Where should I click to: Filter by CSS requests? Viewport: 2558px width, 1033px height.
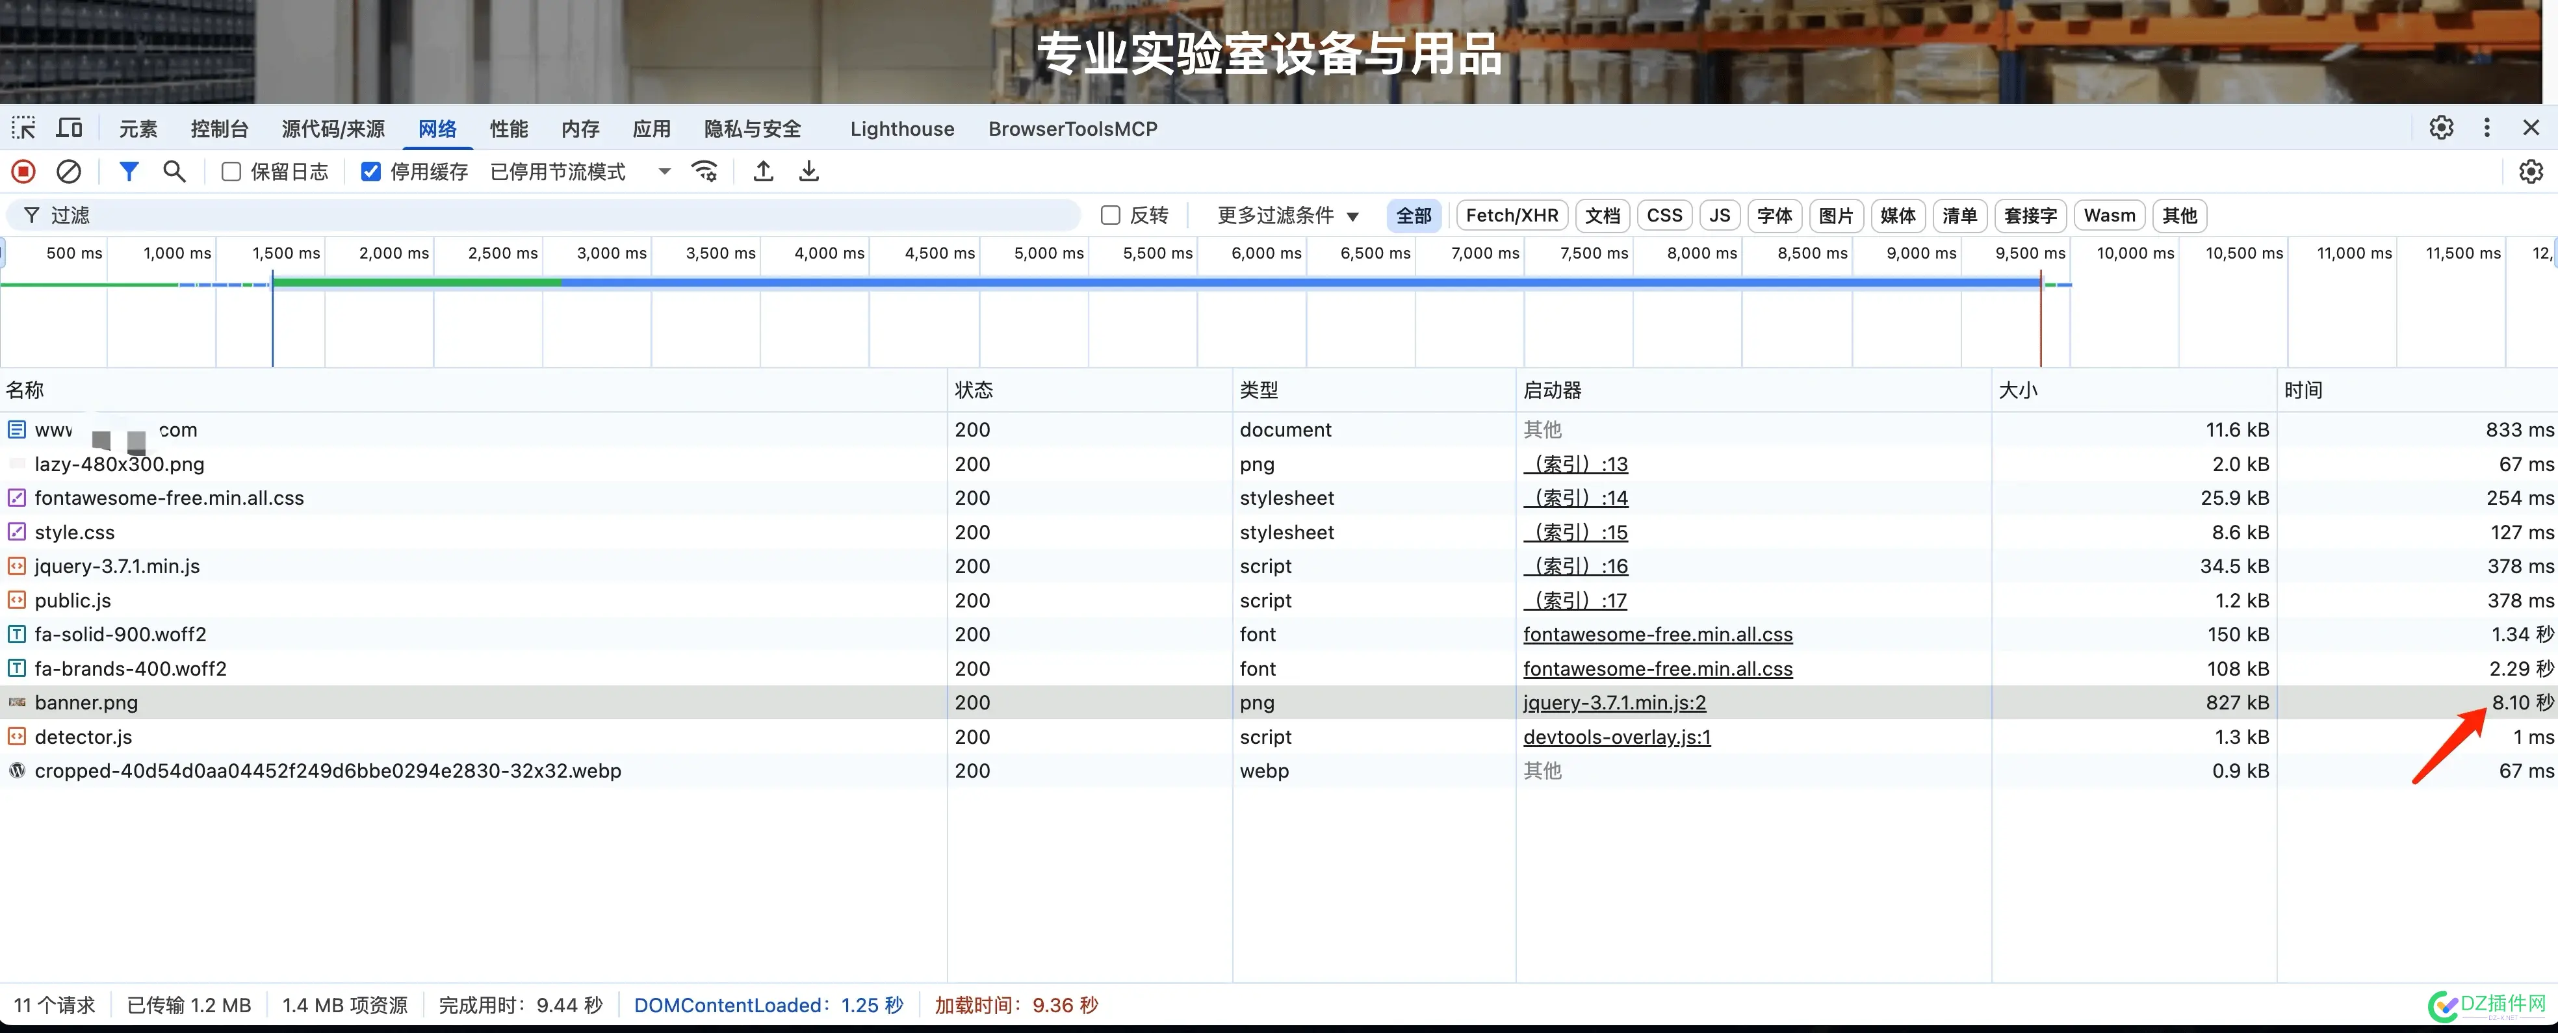(1664, 215)
